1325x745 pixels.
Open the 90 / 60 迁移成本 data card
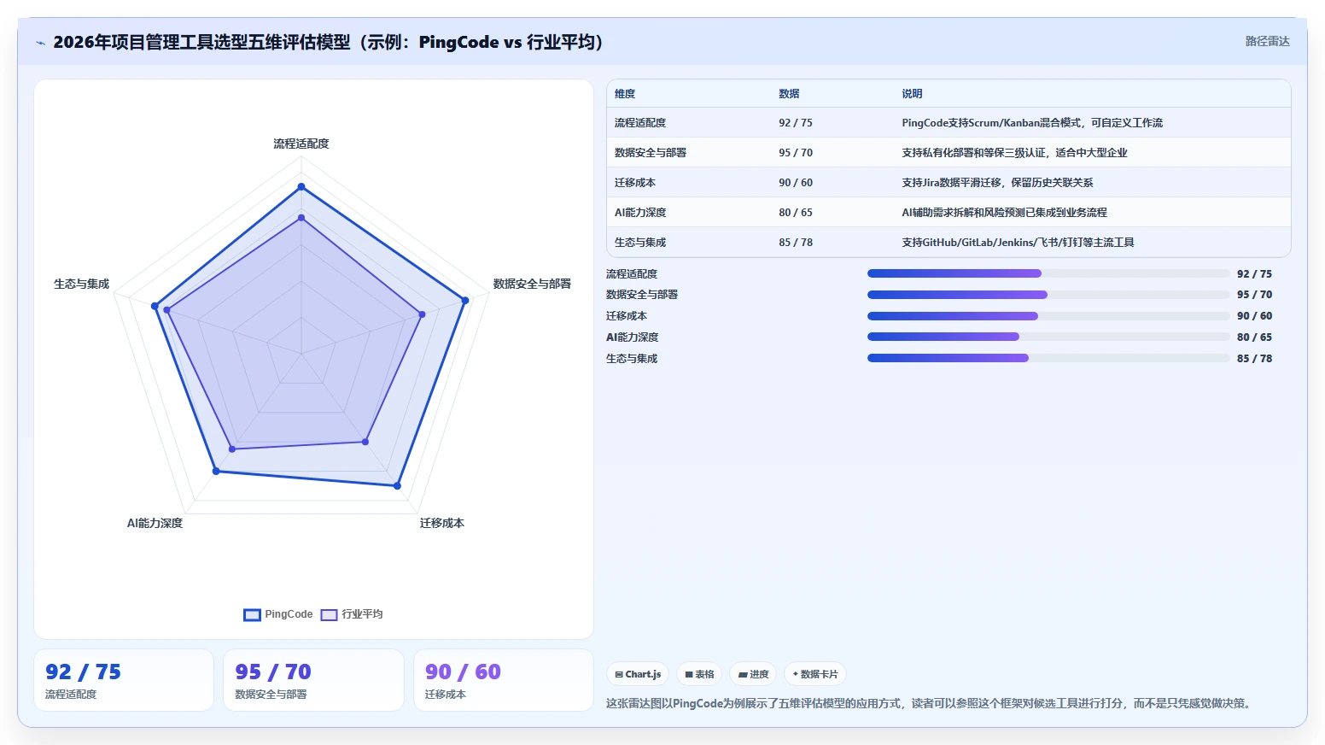pyautogui.click(x=504, y=680)
